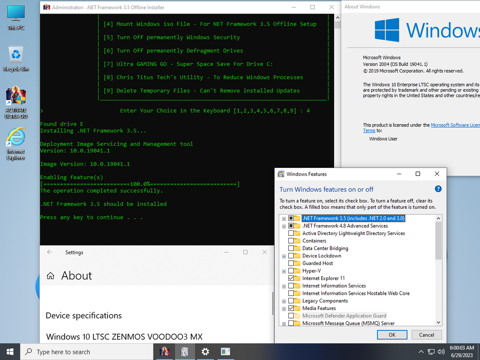Open the Recycle Bin desktop icon
This screenshot has height=360, width=480.
coord(16,58)
